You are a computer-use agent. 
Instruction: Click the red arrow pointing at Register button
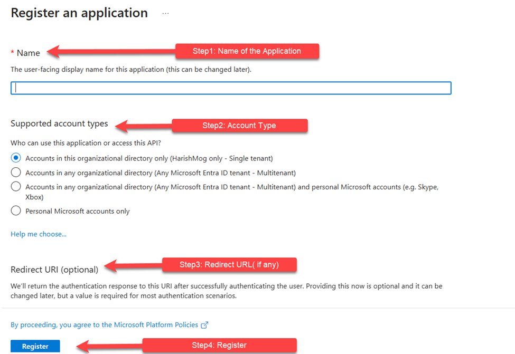click(108, 346)
